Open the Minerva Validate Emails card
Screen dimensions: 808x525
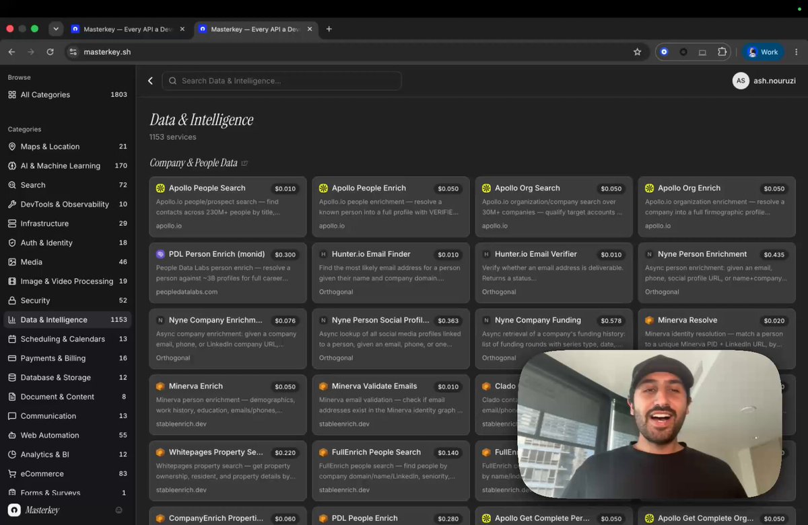(x=391, y=405)
